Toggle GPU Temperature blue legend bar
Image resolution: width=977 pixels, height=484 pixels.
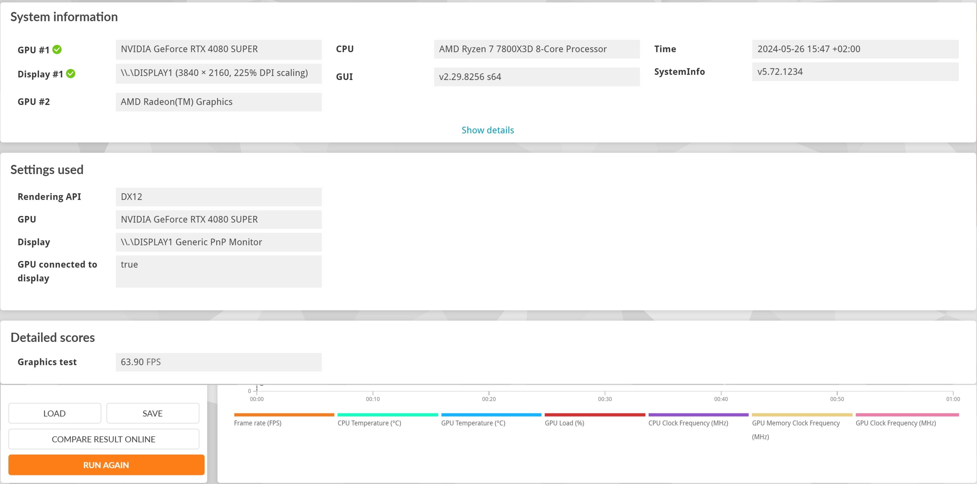tap(491, 415)
